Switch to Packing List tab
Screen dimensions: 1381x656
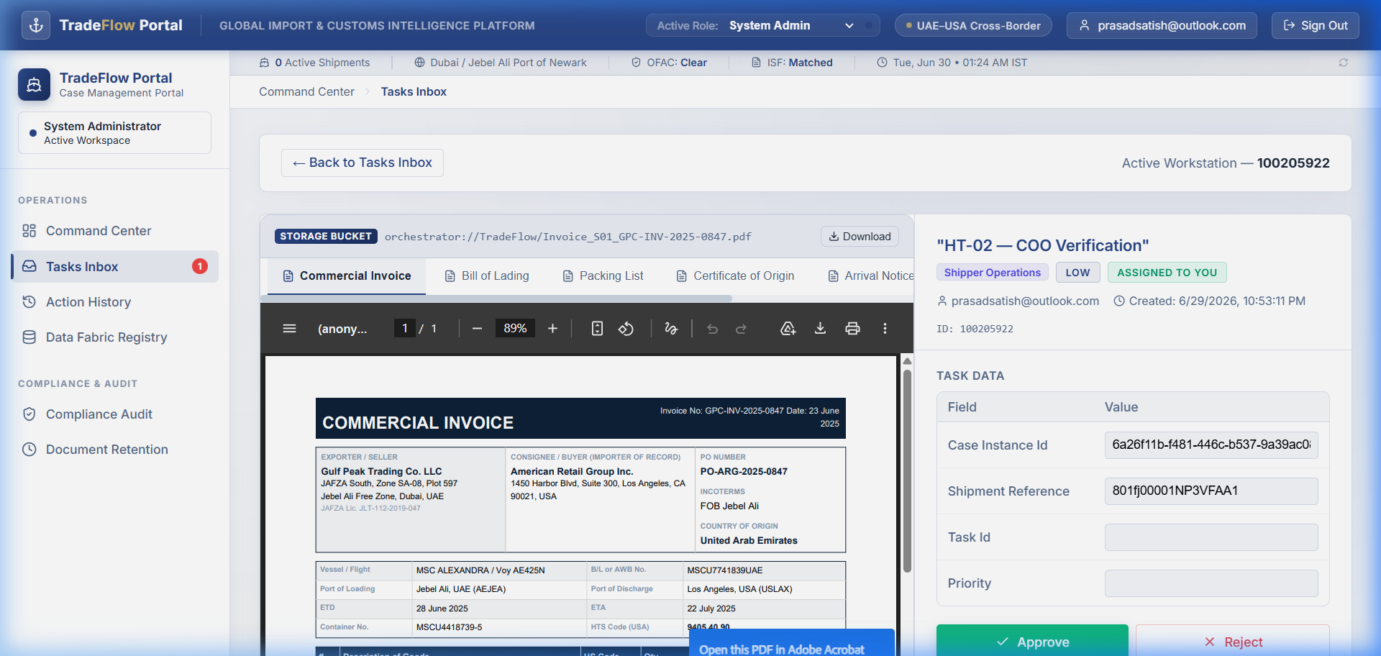click(603, 276)
